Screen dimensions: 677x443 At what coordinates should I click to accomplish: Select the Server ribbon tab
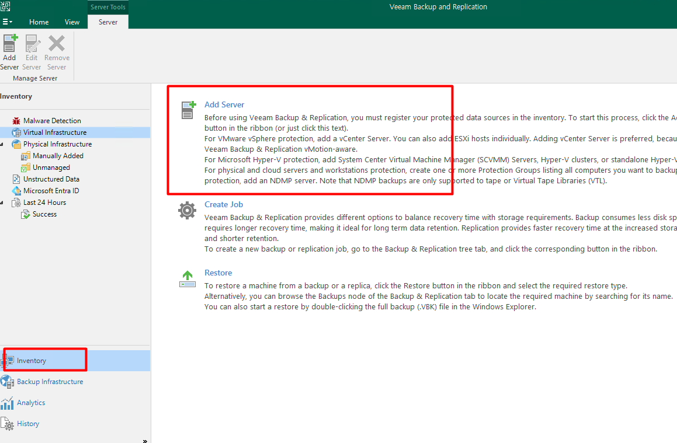(108, 22)
